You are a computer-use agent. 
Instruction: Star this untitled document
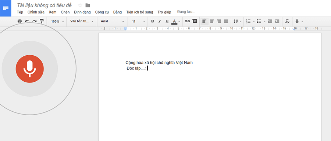pyautogui.click(x=80, y=5)
